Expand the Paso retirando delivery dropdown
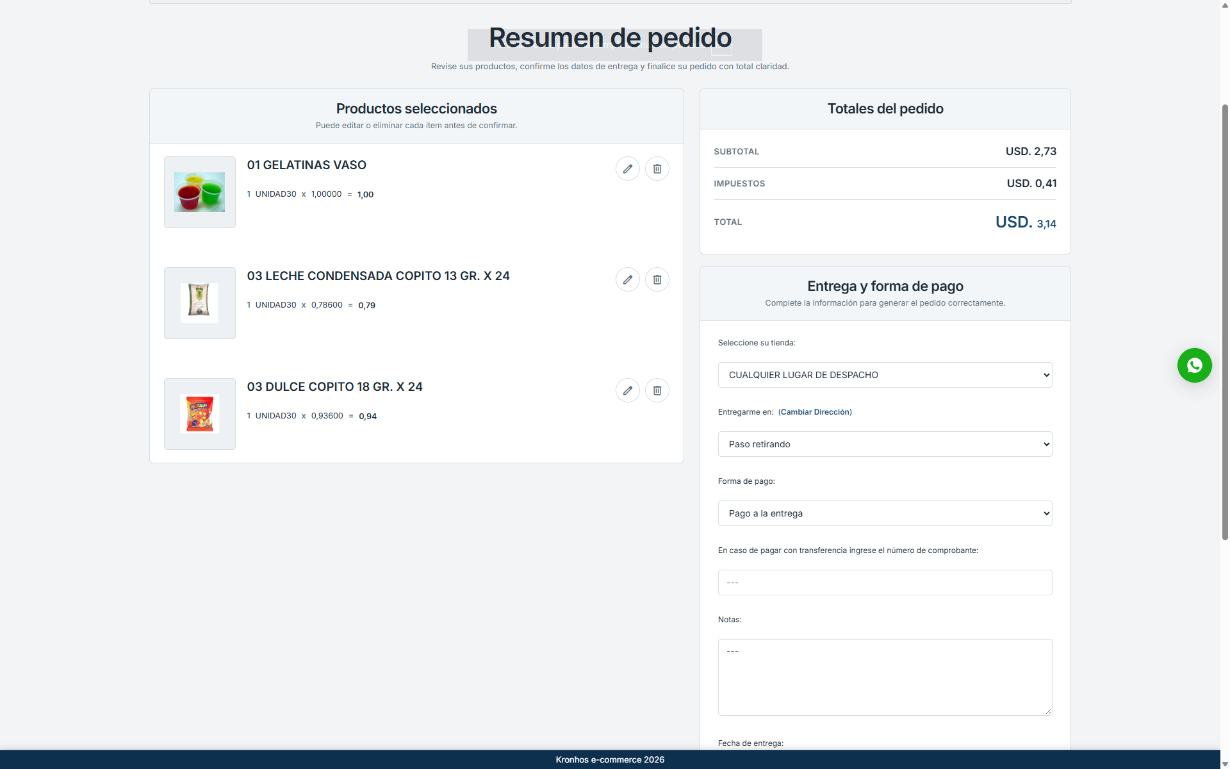 pyautogui.click(x=885, y=444)
